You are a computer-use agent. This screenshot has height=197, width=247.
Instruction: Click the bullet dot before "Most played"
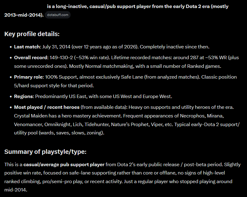(x=11, y=107)
